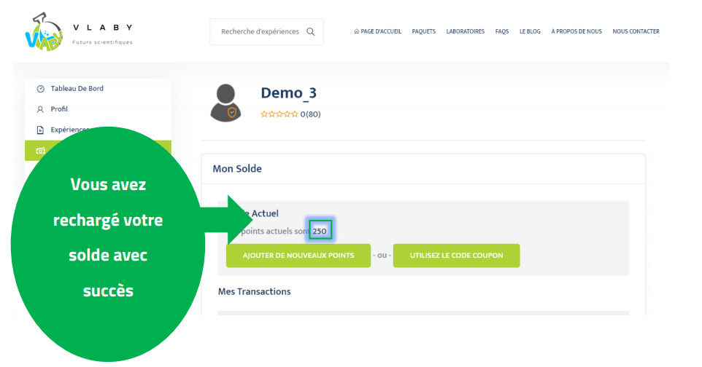The width and height of the screenshot is (702, 367).
Task: Go to the LABORATOIRES page
Action: pos(465,32)
